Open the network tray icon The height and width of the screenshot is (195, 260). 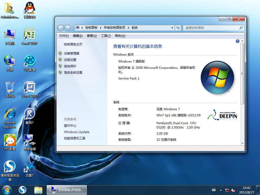(x=227, y=190)
